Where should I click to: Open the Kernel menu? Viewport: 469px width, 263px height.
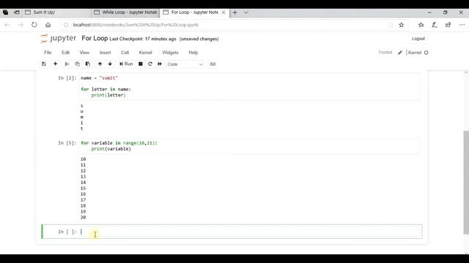click(145, 53)
